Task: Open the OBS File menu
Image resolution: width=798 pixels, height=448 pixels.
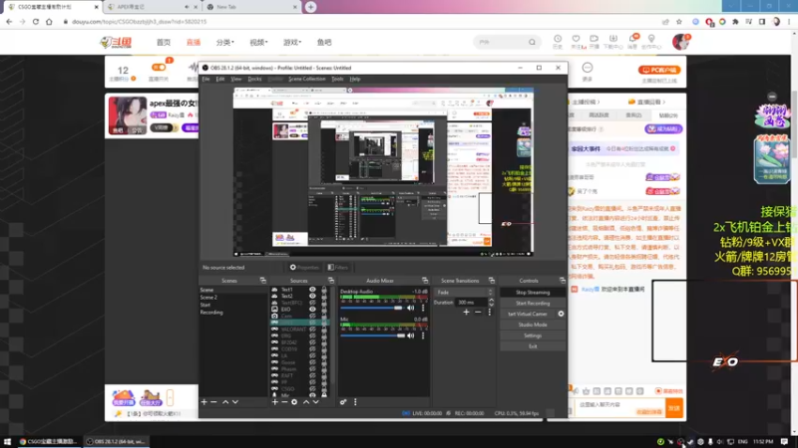Action: [205, 80]
